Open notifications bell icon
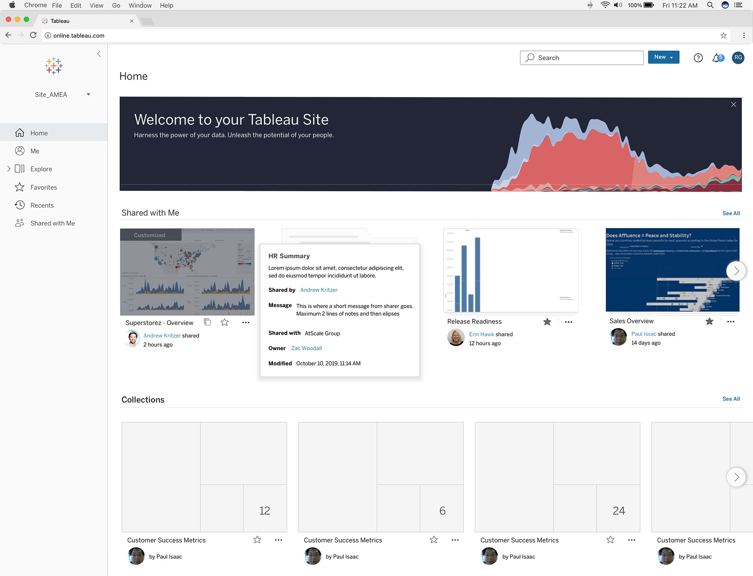The height and width of the screenshot is (576, 753). (717, 58)
